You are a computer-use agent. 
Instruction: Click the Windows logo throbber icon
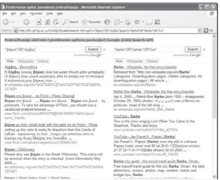pos(212,13)
